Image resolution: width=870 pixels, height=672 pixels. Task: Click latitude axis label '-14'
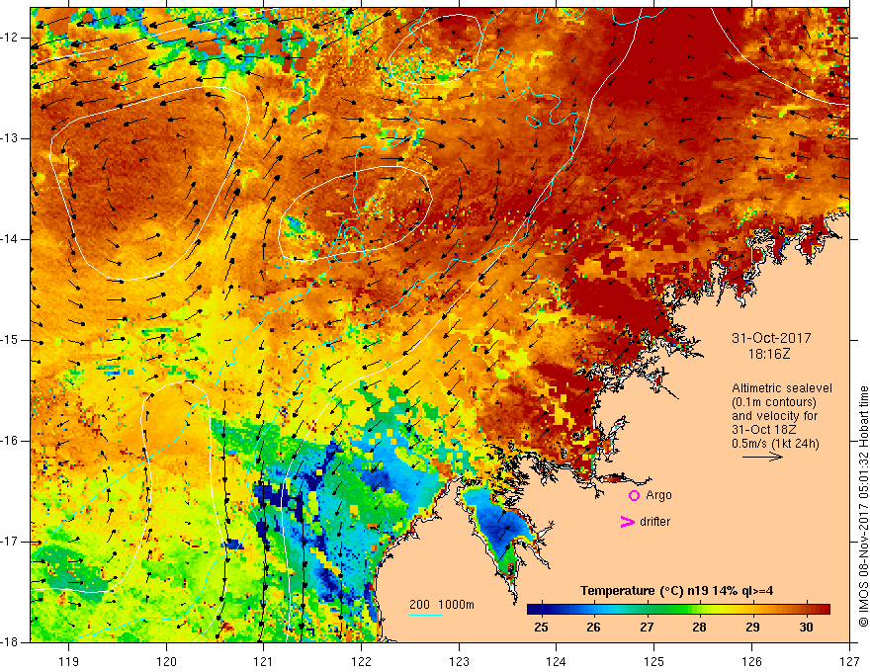click(10, 239)
